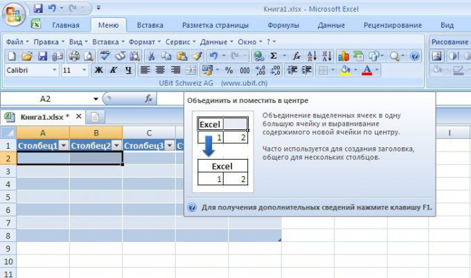The height and width of the screenshot is (278, 471).
Task: Expand the borders dropdown arrow
Action: [x=333, y=71]
